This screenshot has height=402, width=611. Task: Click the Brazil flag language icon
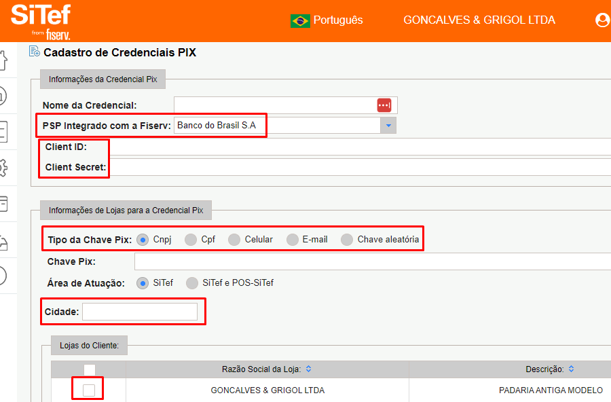click(x=300, y=20)
